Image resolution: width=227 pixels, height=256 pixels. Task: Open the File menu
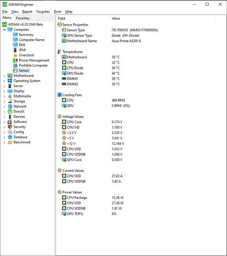pyautogui.click(x=5, y=12)
